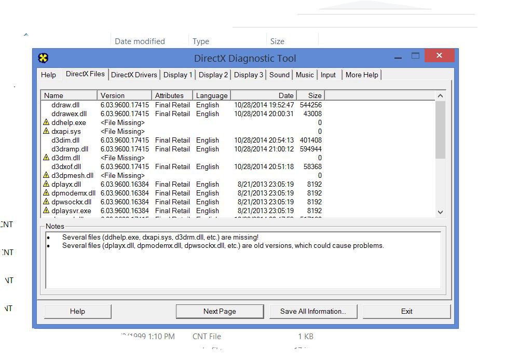505x363 pixels.
Task: Click Size column header in Explorer window
Action: (x=277, y=41)
